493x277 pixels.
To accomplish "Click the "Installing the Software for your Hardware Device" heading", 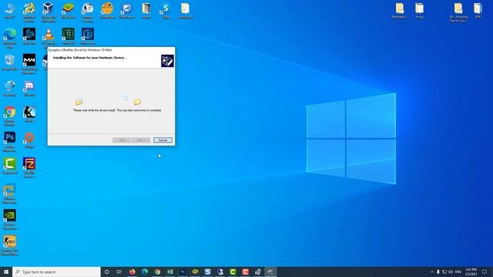I will point(89,58).
